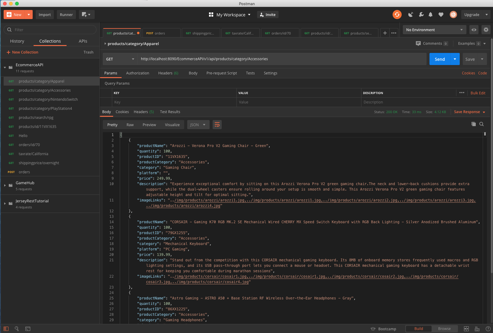
Task: Open the two-pane layout icon
Action: click(466, 329)
